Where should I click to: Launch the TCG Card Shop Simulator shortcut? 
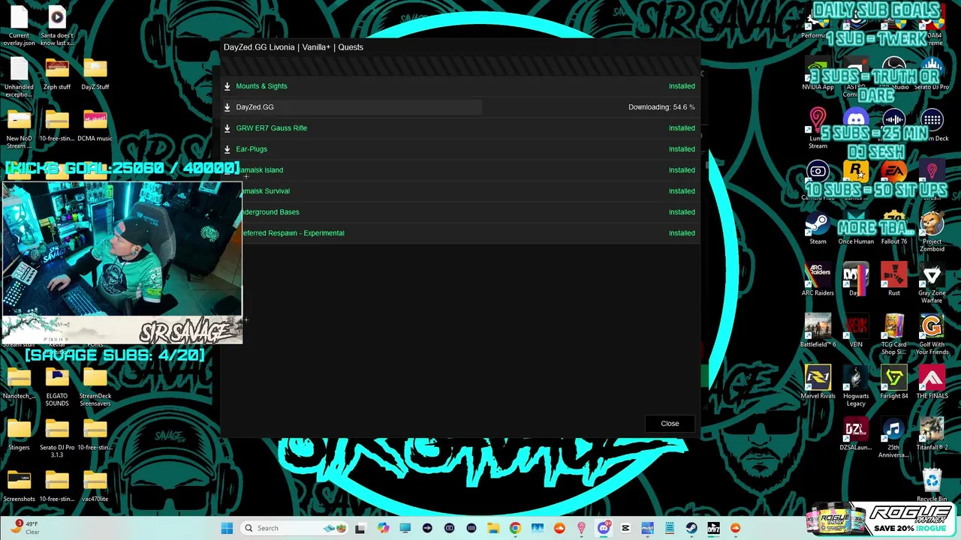click(894, 335)
